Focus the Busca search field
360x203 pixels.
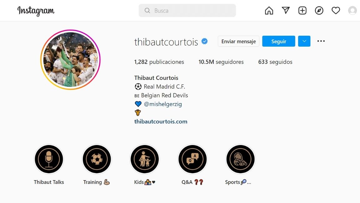(x=187, y=11)
